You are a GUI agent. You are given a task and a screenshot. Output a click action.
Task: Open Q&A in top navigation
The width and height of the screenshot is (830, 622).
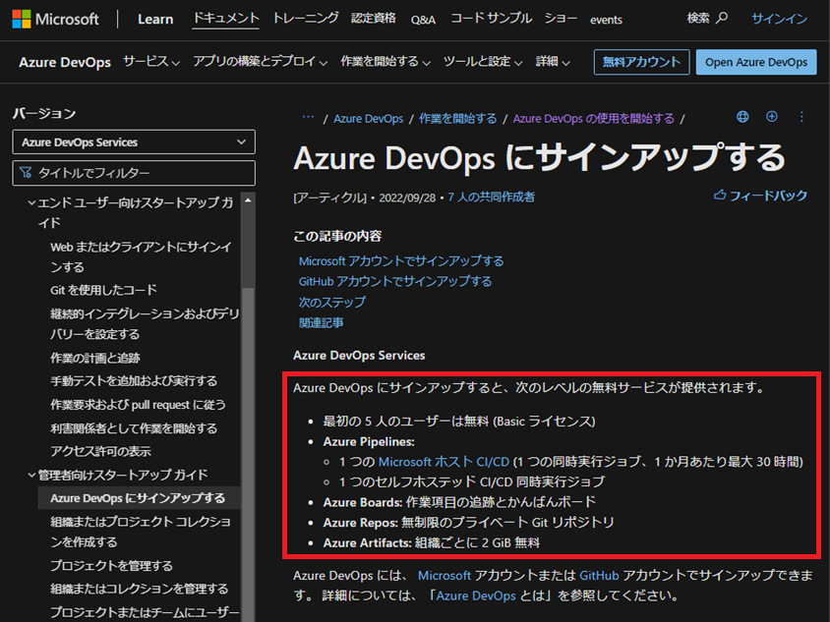pos(423,20)
